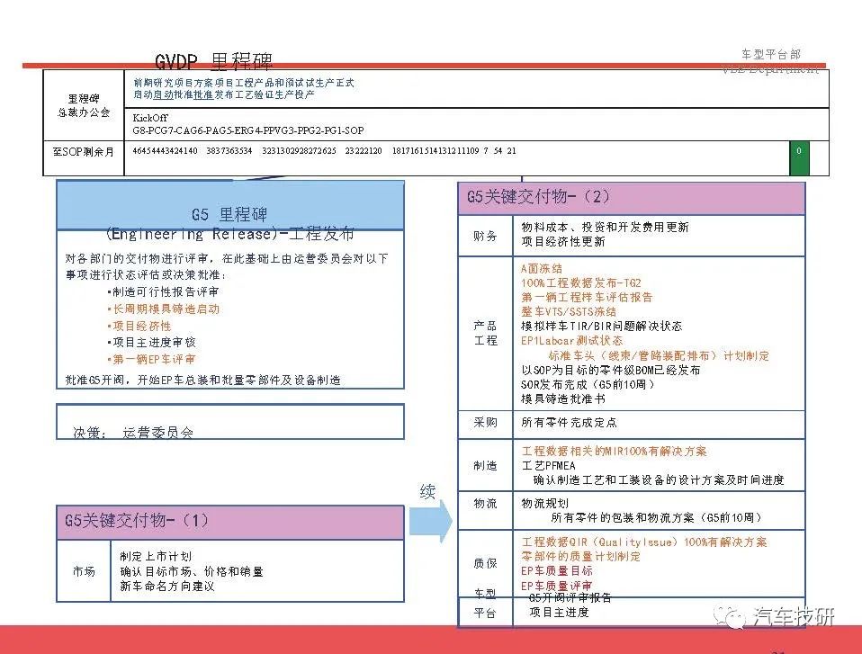Image resolution: width=862 pixels, height=654 pixels.
Task: Click the EP1Labcar测试状态 item
Action: point(571,341)
